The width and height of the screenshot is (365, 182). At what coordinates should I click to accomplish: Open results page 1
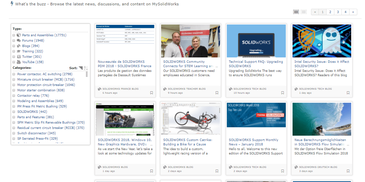[x=323, y=12]
